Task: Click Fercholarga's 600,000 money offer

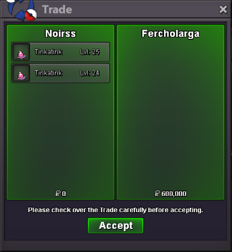Action: pyautogui.click(x=174, y=194)
